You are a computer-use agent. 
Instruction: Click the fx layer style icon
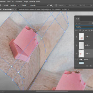91,66
